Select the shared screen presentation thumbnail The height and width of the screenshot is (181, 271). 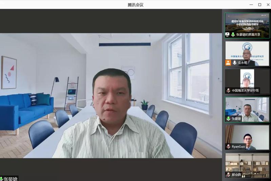point(247,24)
